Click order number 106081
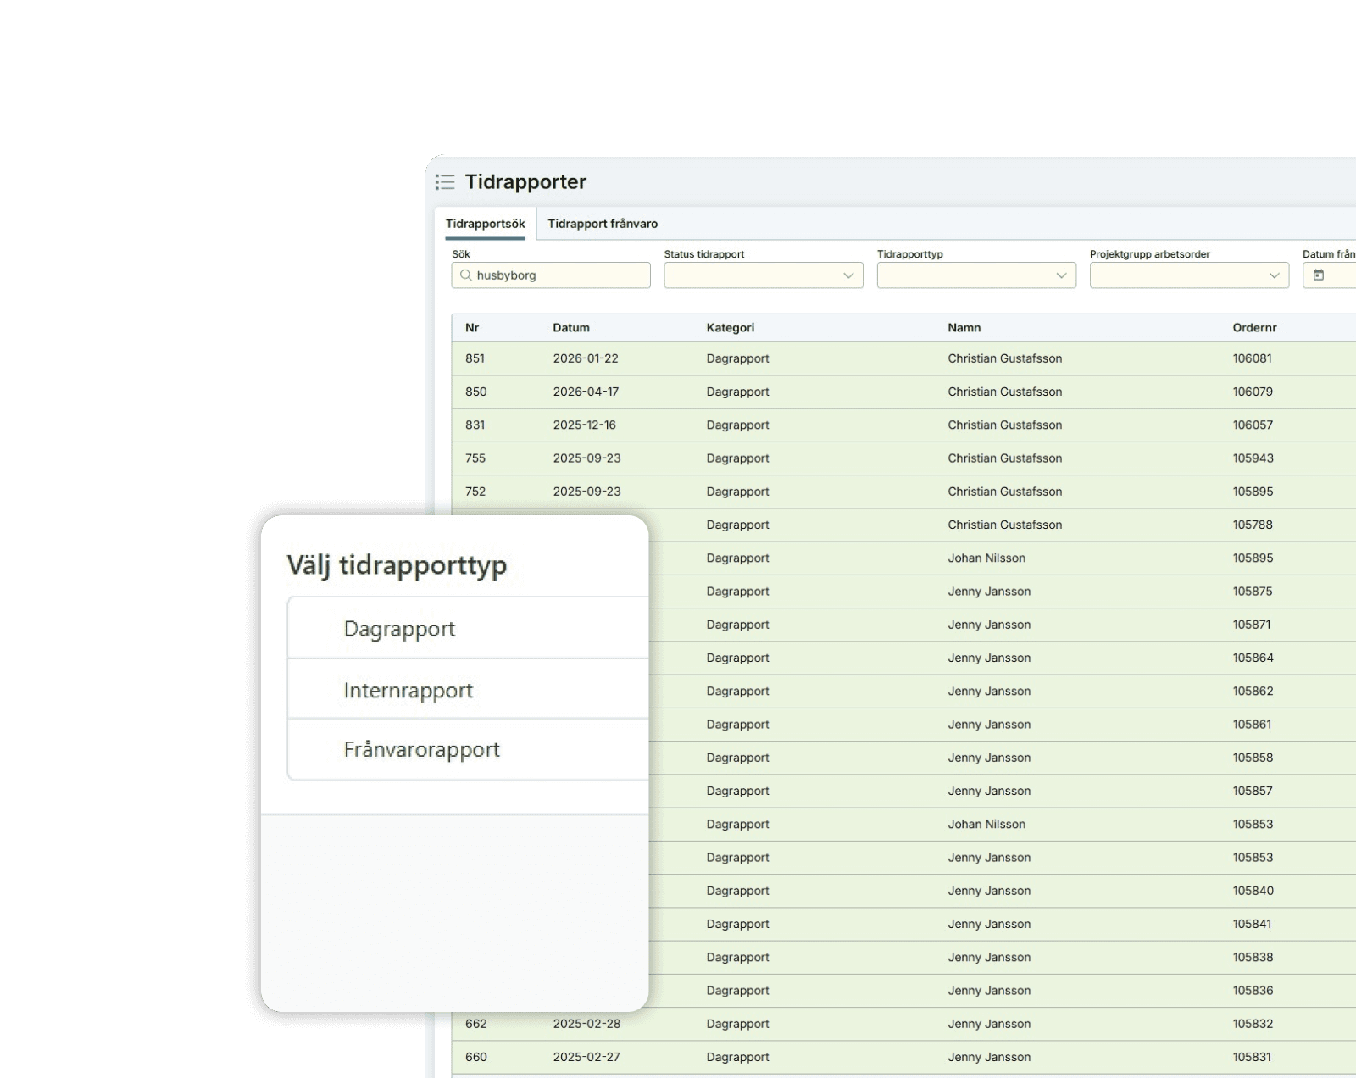The height and width of the screenshot is (1078, 1356). click(x=1253, y=358)
